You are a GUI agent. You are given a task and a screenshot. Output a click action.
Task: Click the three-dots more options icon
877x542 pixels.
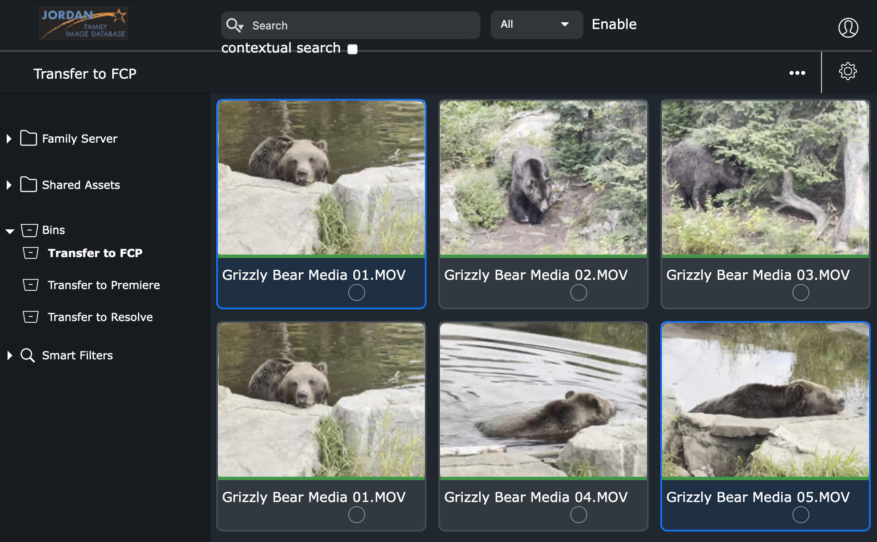(x=797, y=73)
